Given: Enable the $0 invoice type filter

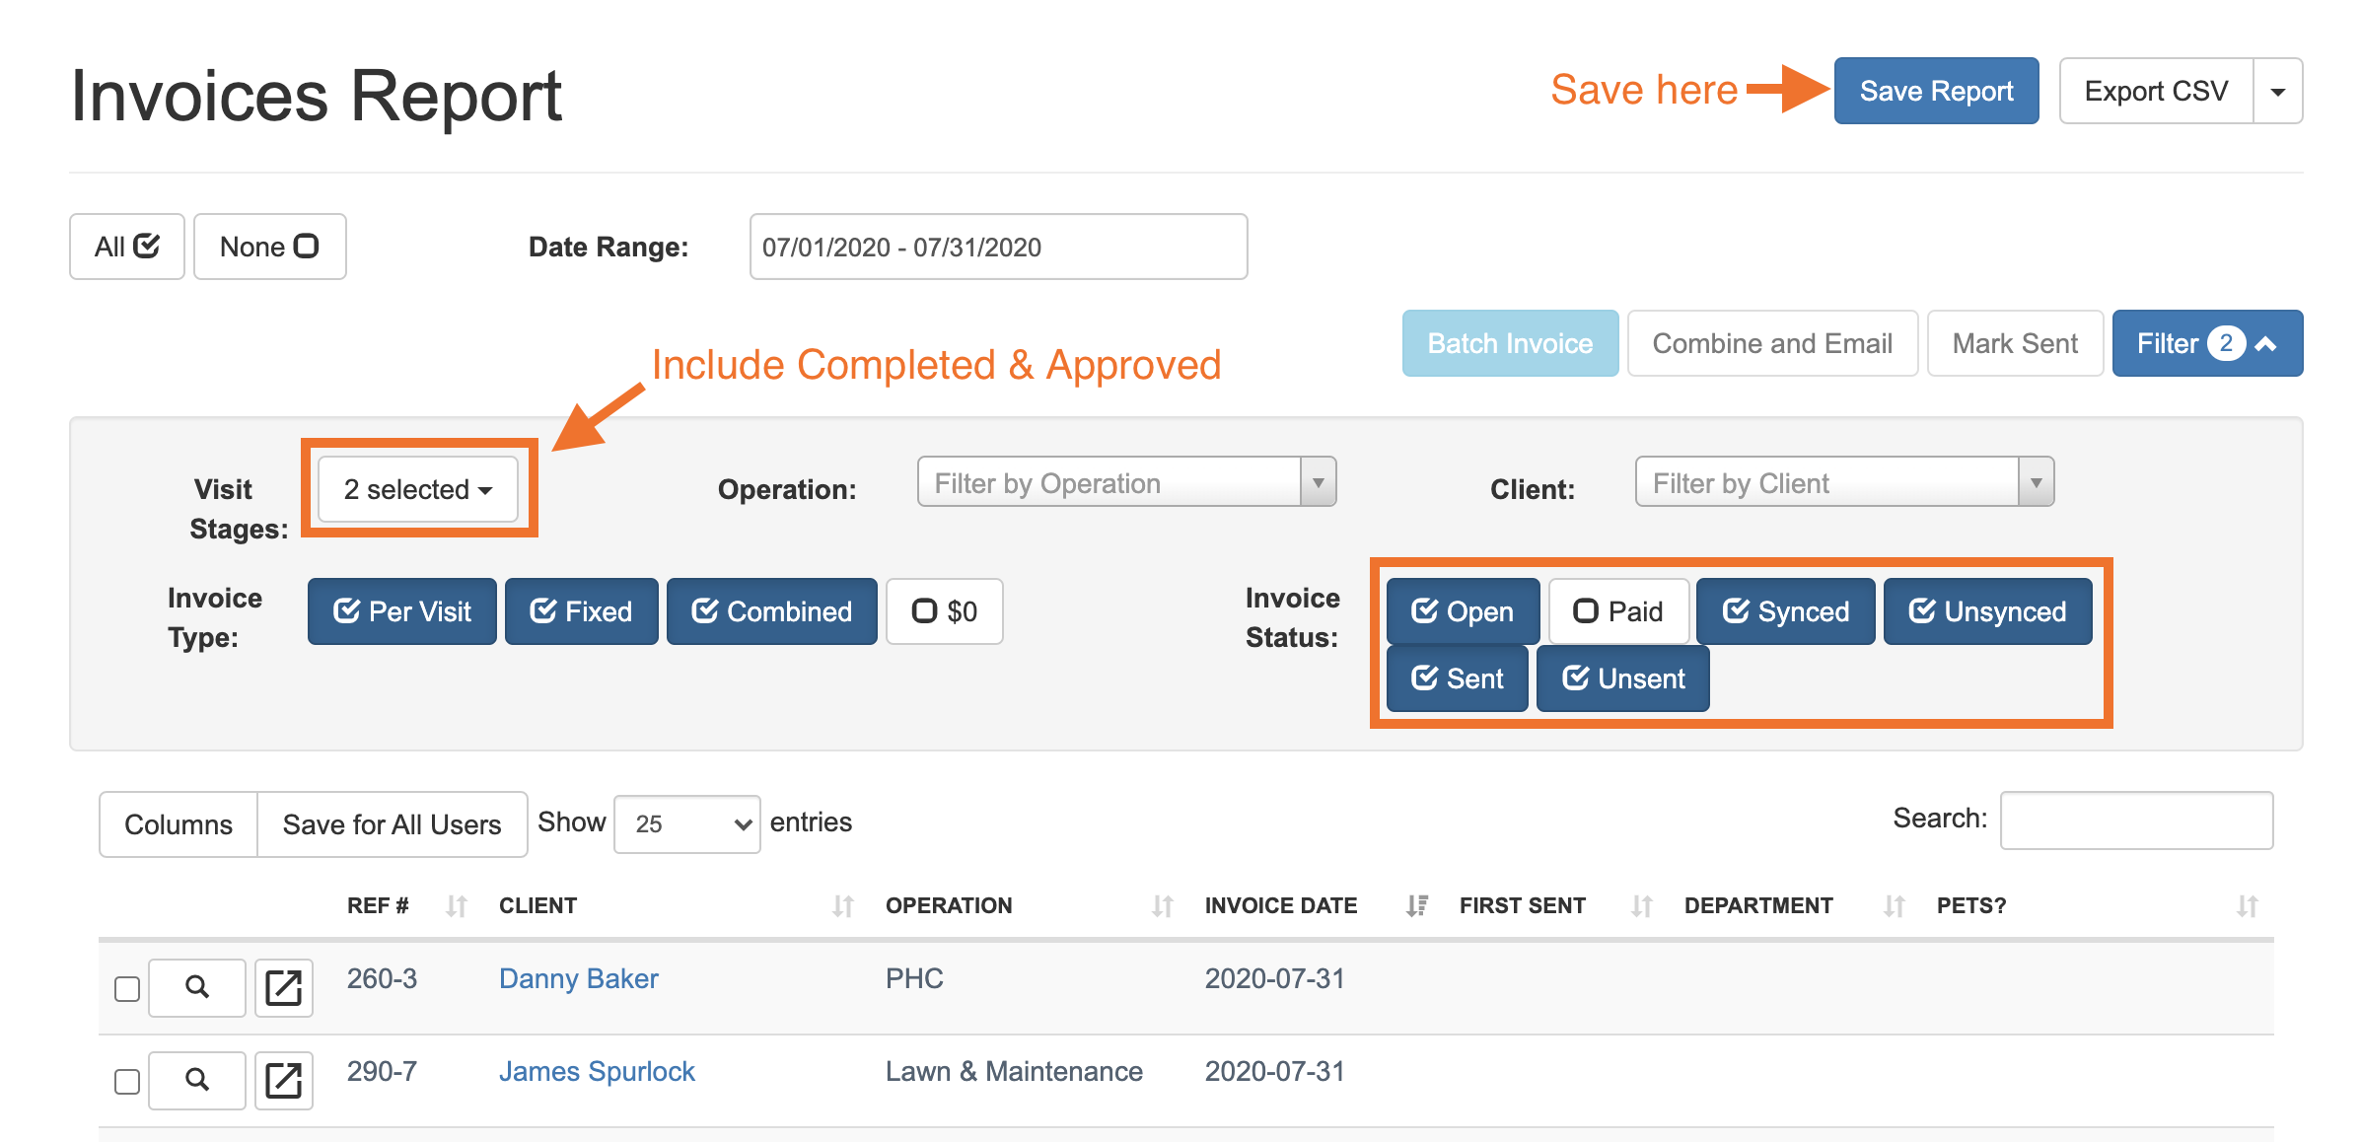Looking at the screenshot, I should click(x=944, y=611).
